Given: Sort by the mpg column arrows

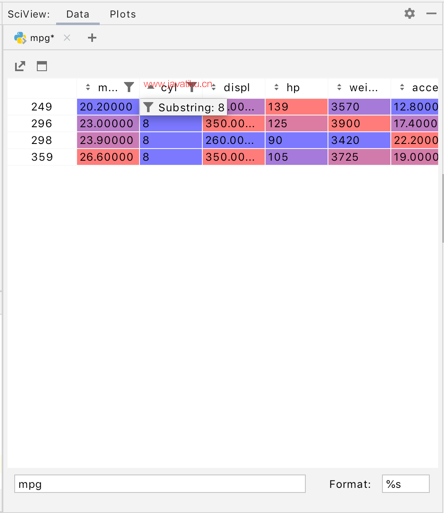Looking at the screenshot, I should coord(88,87).
